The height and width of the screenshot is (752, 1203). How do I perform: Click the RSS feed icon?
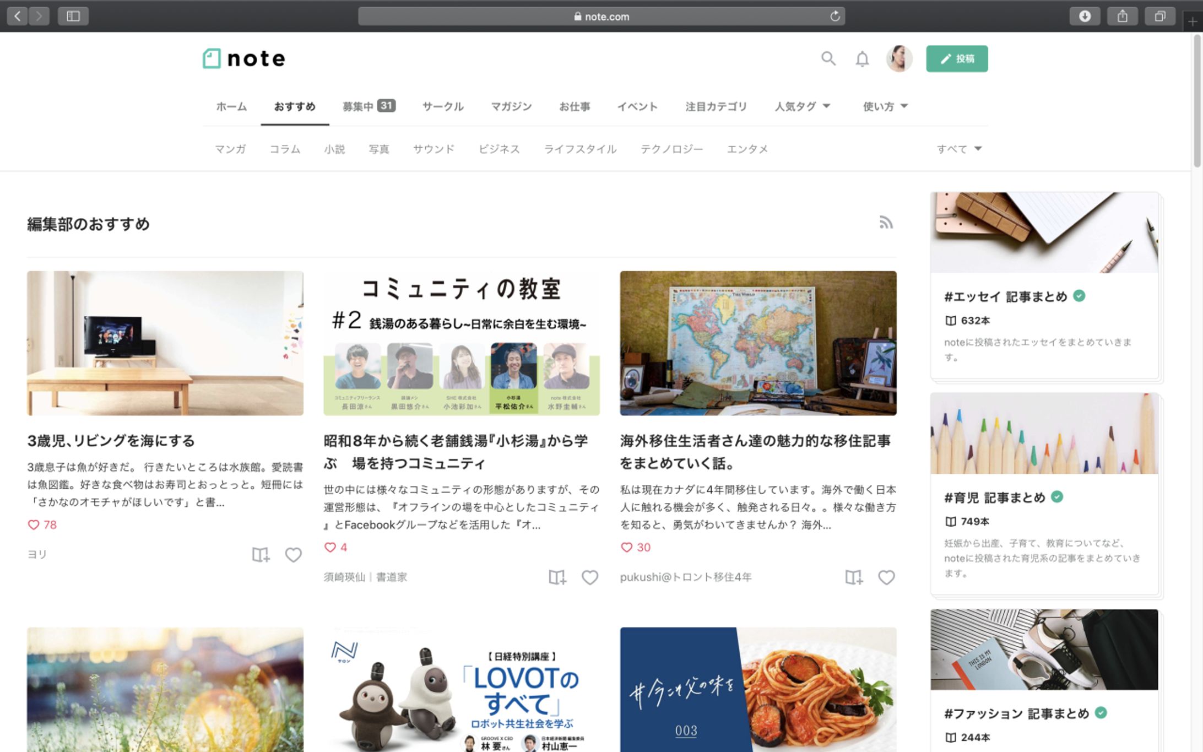886,223
